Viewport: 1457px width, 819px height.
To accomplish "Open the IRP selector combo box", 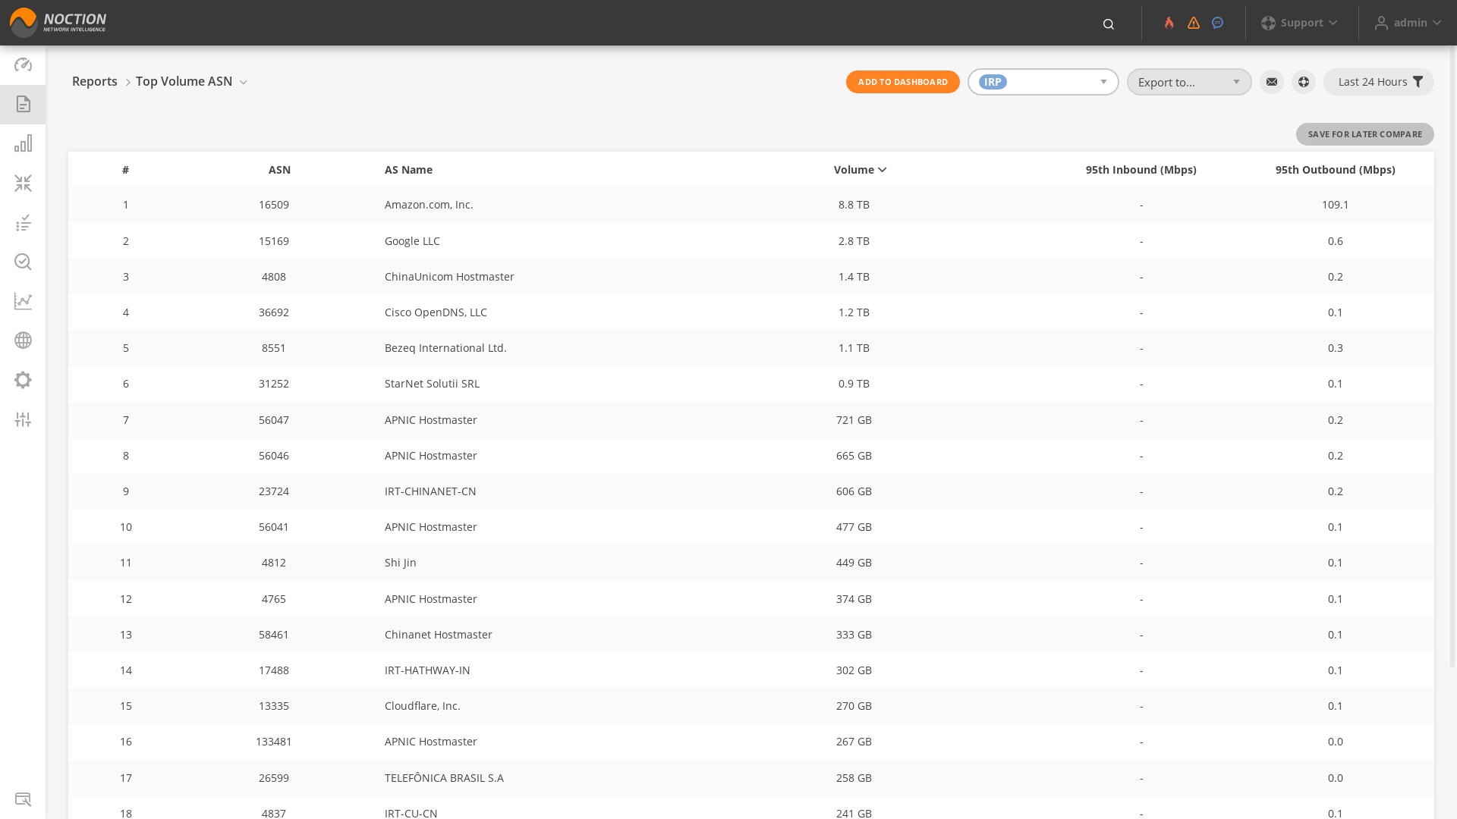I will click(x=1043, y=82).
